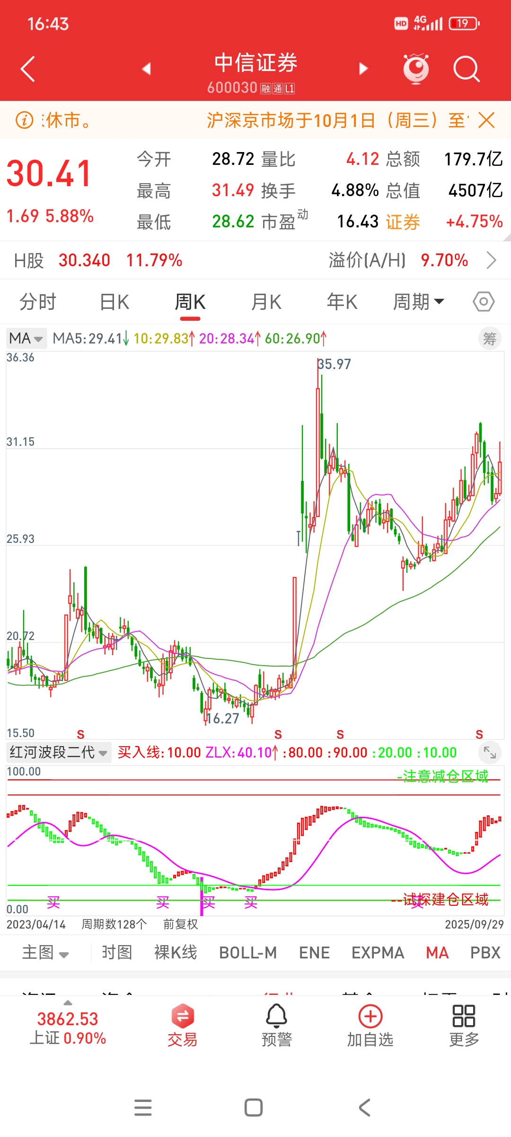Open the 主图 main chart dropdown

pos(46,952)
